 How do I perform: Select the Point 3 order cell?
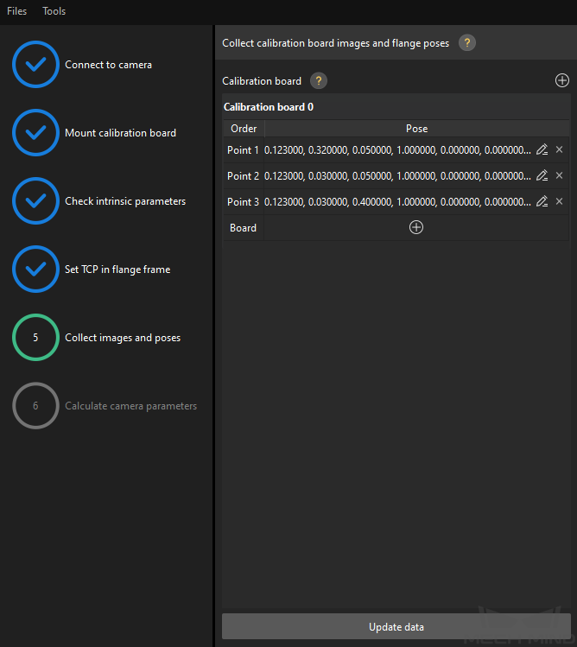pos(243,202)
